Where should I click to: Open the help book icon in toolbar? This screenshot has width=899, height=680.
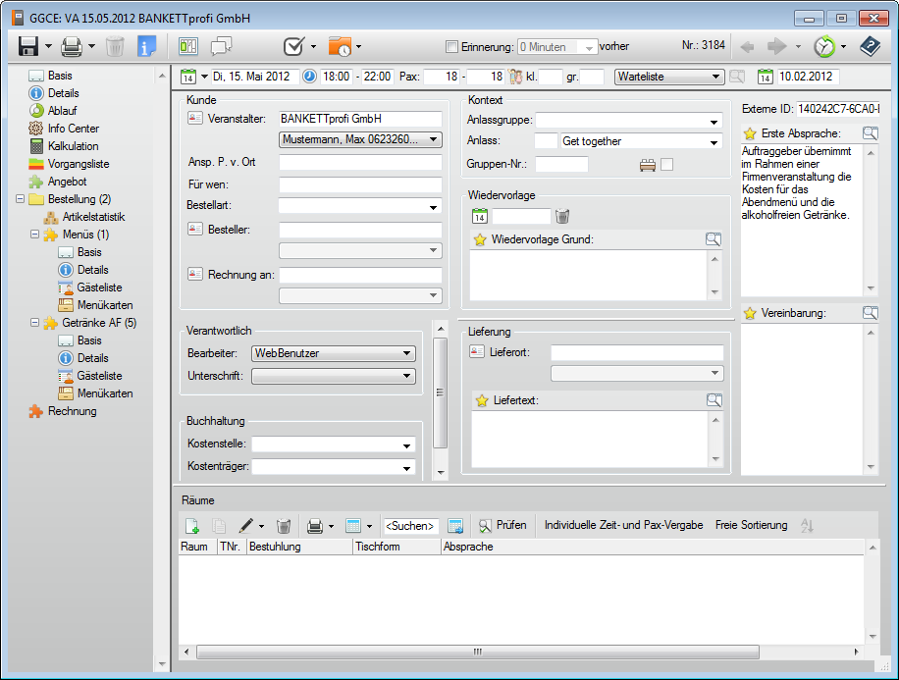point(870,46)
